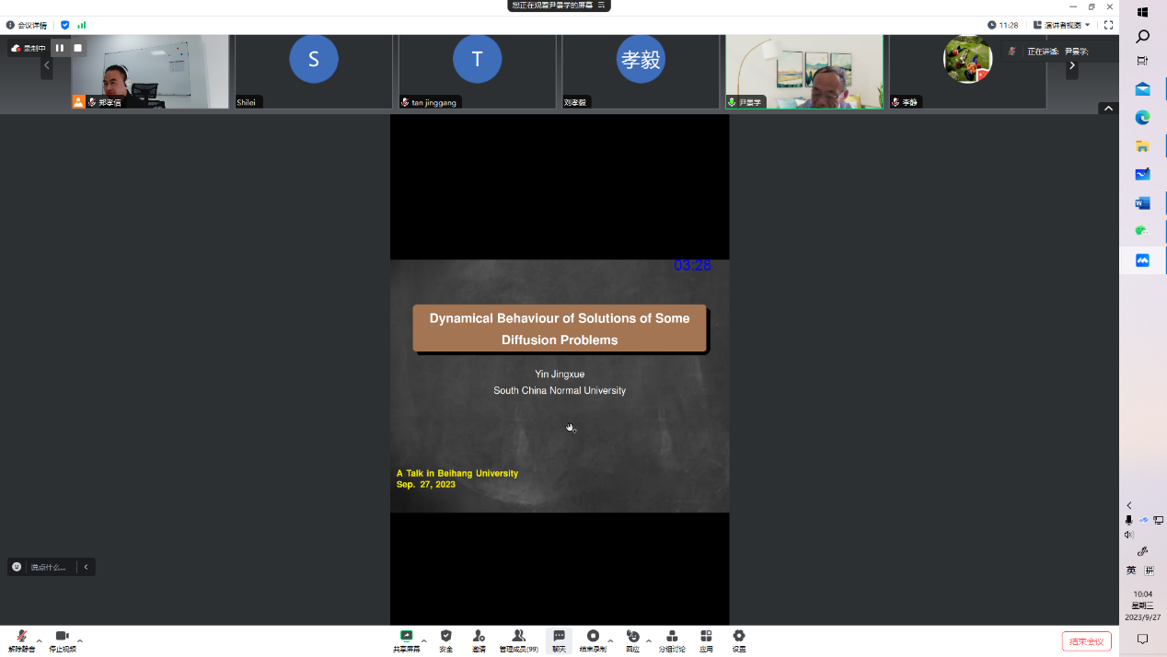The width and height of the screenshot is (1167, 657).
Task: Expand microphone options arrow
Action: point(39,640)
